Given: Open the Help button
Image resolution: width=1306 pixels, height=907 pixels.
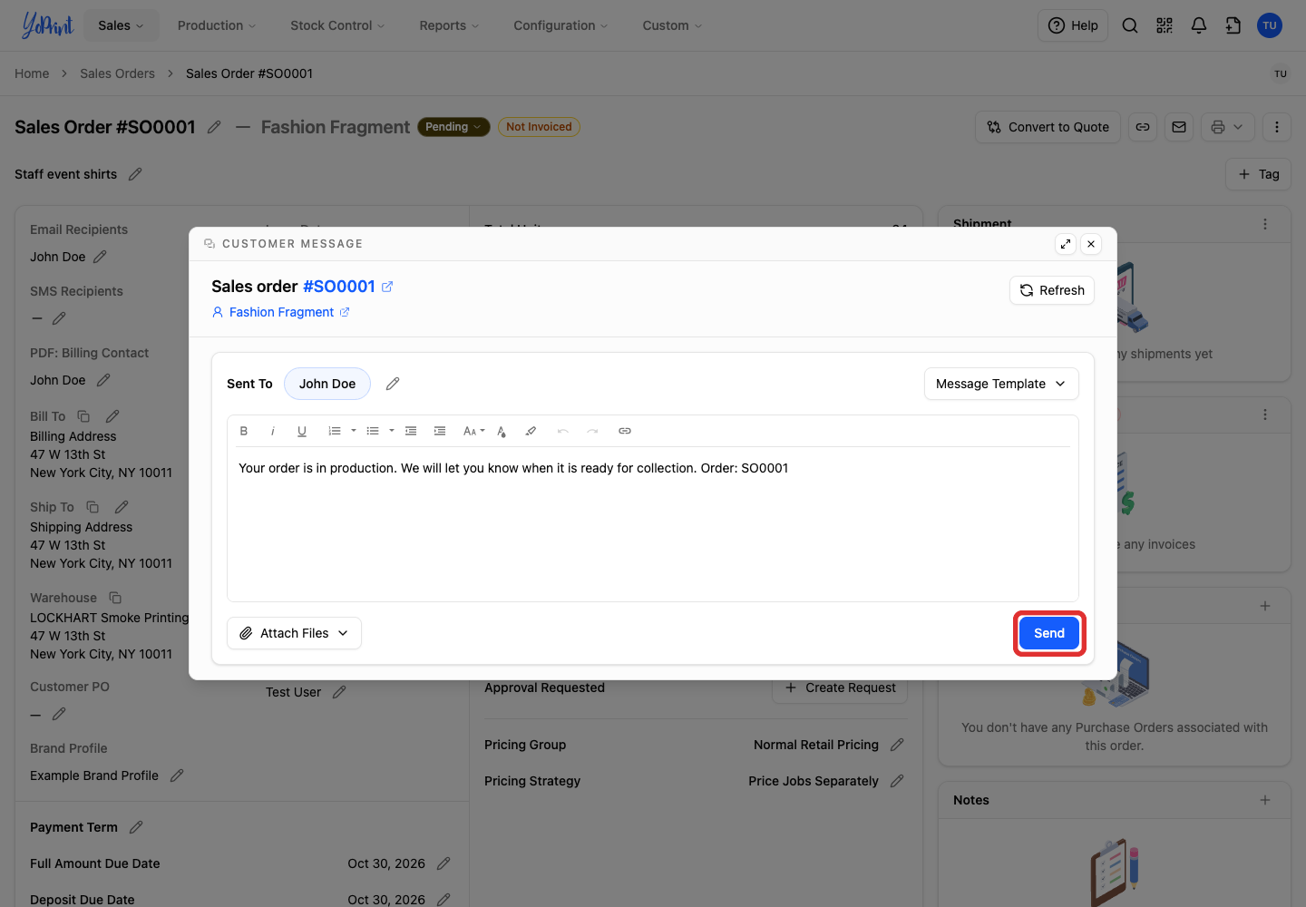Looking at the screenshot, I should (1073, 25).
